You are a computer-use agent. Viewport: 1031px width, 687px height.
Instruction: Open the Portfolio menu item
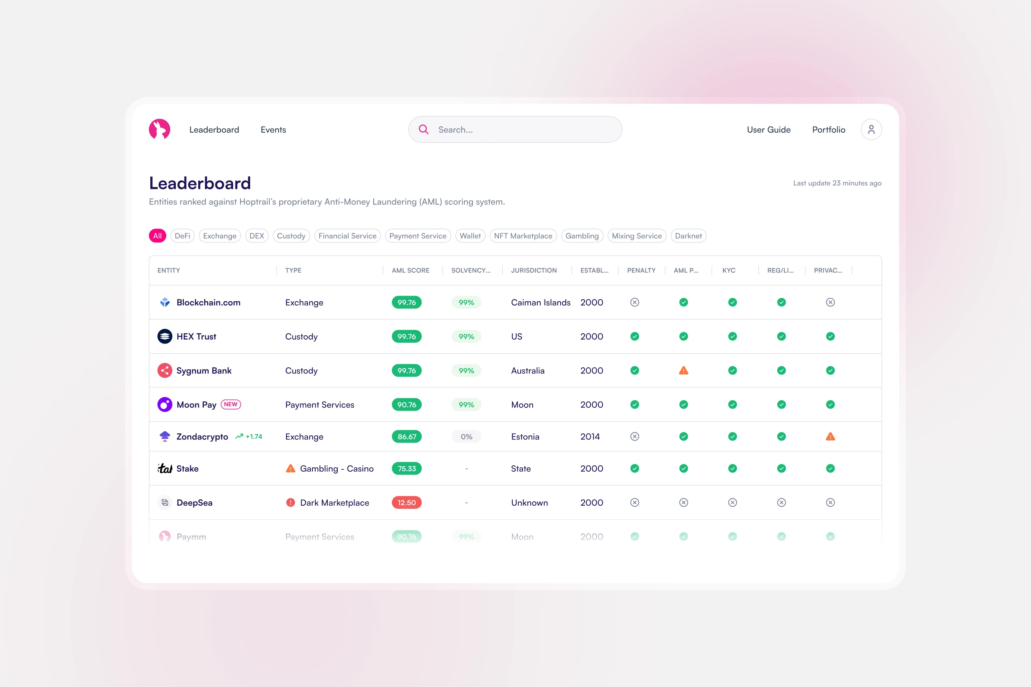(x=828, y=130)
